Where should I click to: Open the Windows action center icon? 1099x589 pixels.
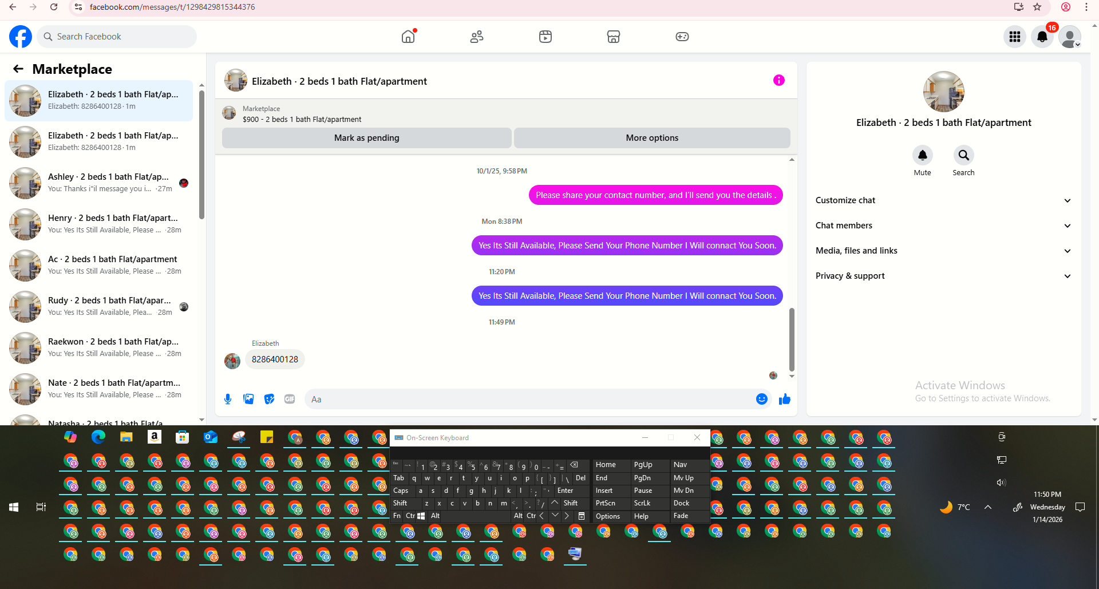[1080, 507]
